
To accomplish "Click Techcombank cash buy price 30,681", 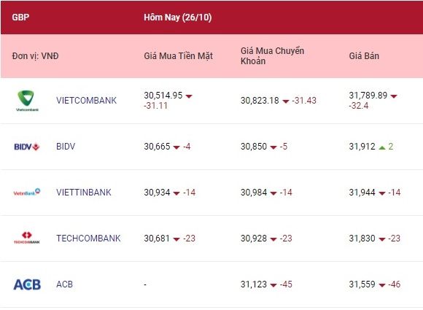I will tap(157, 239).
